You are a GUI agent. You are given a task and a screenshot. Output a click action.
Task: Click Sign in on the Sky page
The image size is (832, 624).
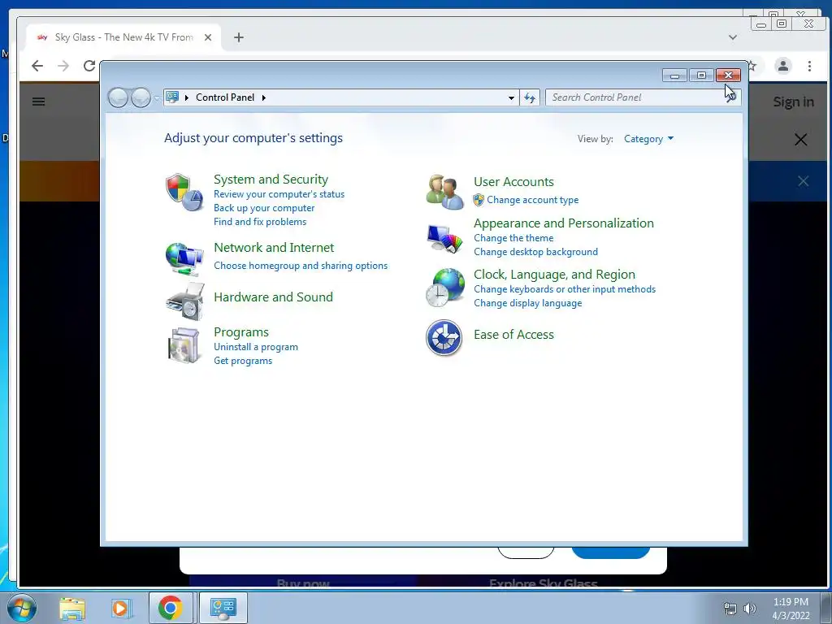(793, 102)
